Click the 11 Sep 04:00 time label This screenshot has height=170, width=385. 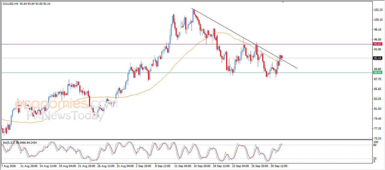[183, 166]
